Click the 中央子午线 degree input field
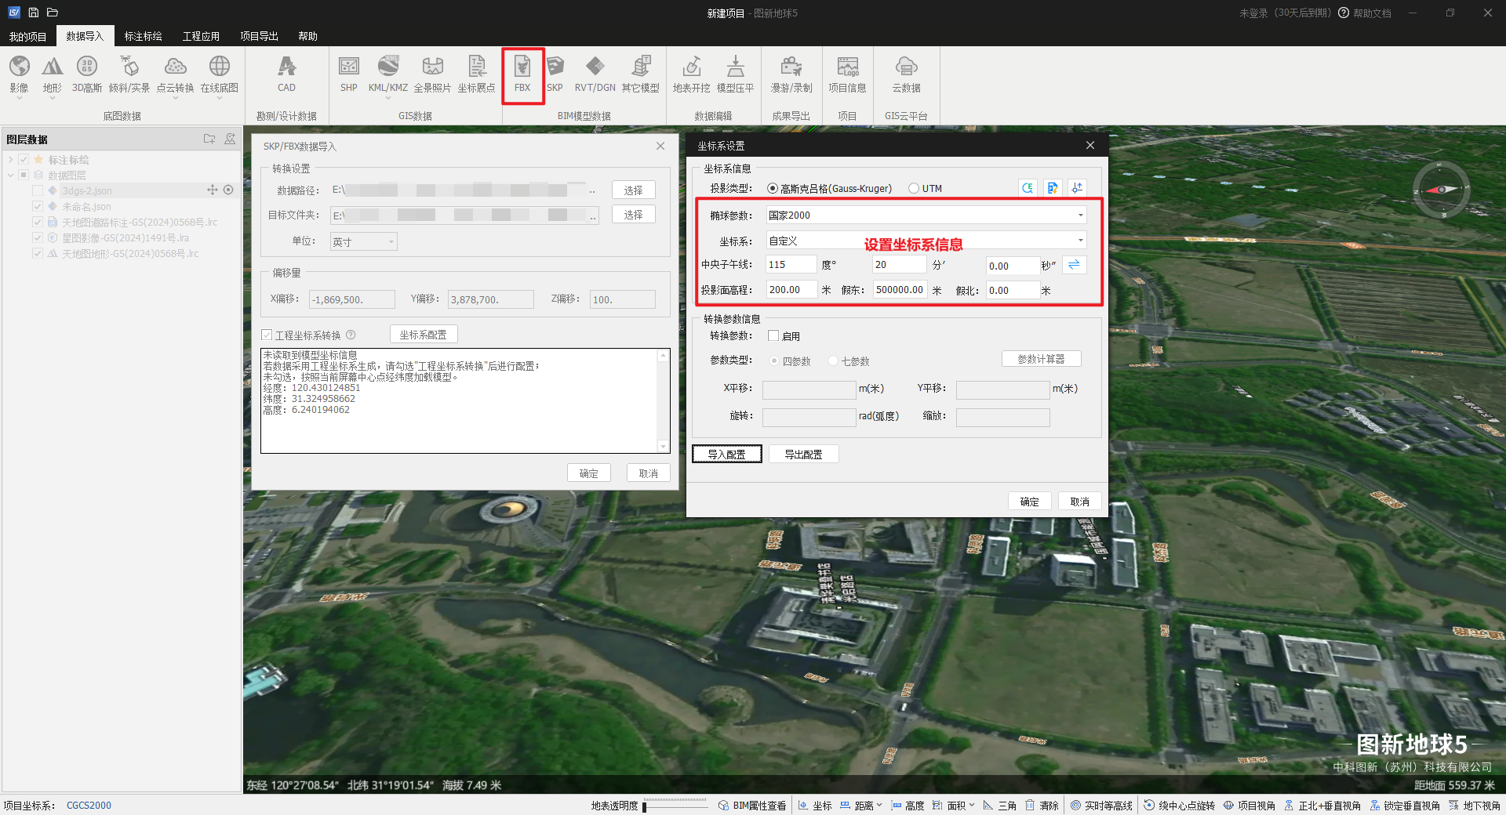Viewport: 1506px width, 815px height. pos(790,265)
